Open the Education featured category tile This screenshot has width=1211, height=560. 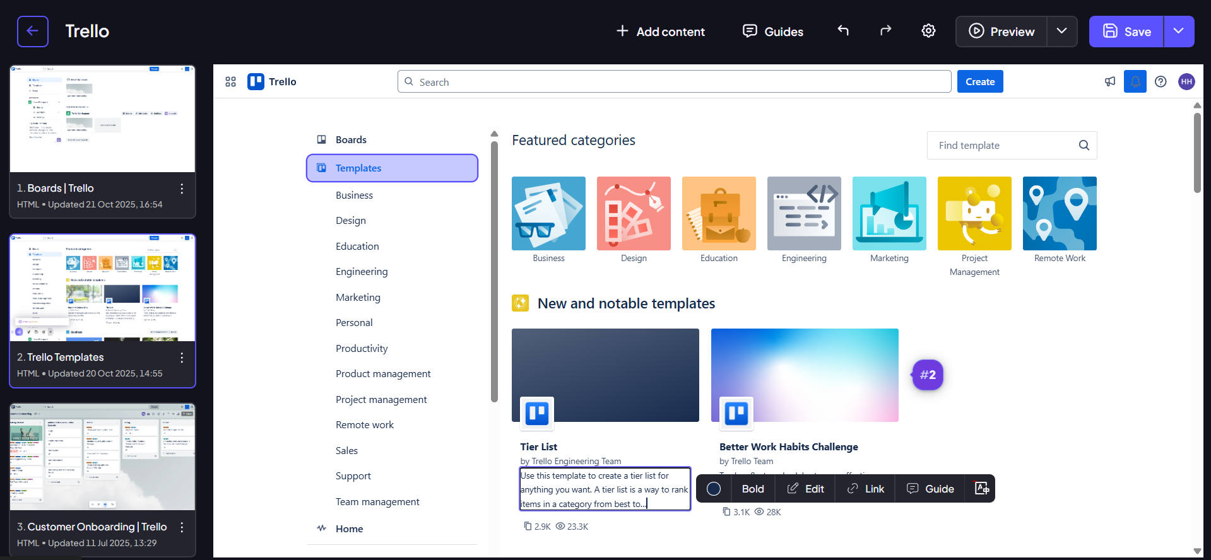(x=719, y=214)
